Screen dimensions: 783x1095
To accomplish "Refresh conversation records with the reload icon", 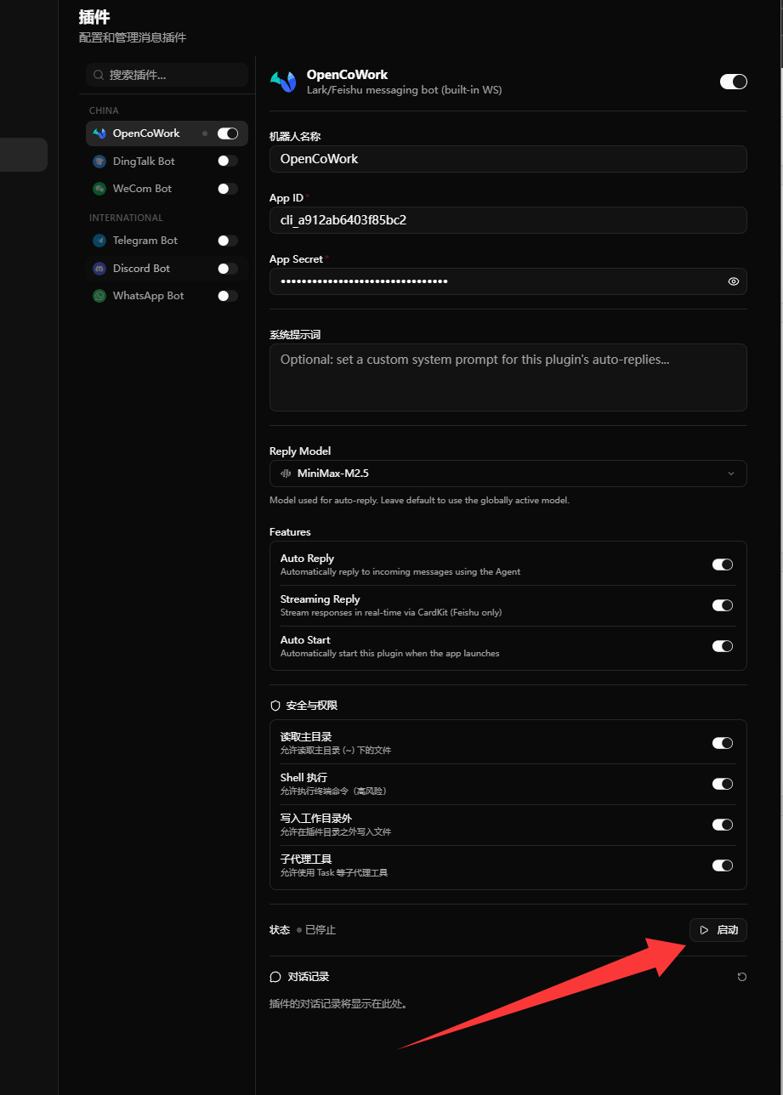I will (x=741, y=977).
